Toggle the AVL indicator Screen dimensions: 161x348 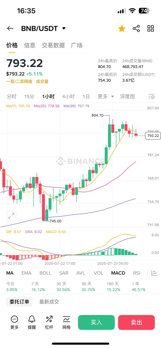(x=81, y=273)
